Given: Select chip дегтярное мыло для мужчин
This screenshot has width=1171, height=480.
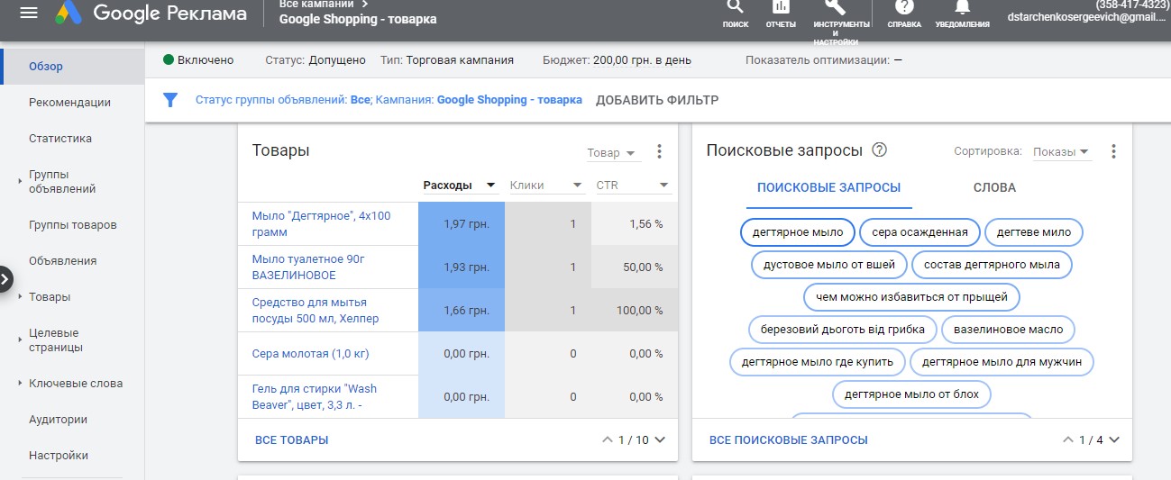Looking at the screenshot, I should tap(1002, 362).
